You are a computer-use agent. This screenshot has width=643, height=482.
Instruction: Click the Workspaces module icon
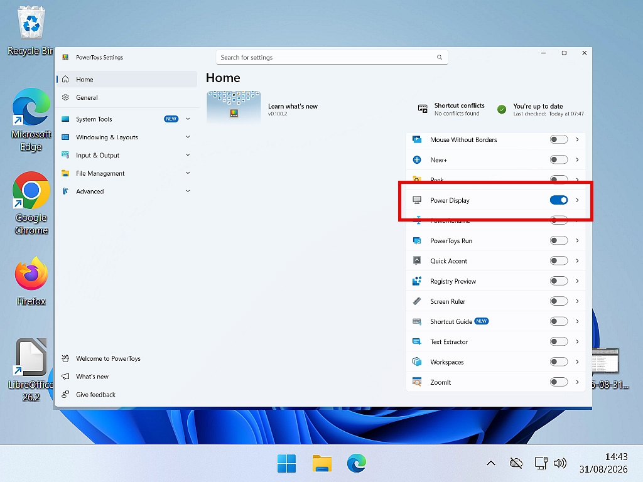[417, 362]
